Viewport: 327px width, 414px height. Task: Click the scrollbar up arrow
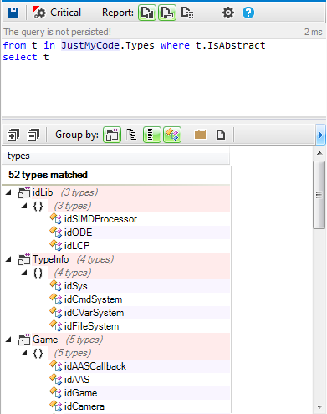[319, 153]
